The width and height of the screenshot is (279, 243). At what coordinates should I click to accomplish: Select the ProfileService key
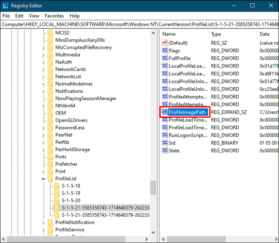70,229
